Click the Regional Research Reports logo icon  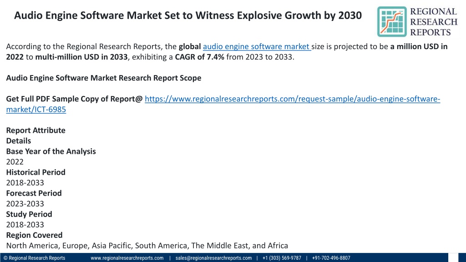pyautogui.click(x=392, y=22)
